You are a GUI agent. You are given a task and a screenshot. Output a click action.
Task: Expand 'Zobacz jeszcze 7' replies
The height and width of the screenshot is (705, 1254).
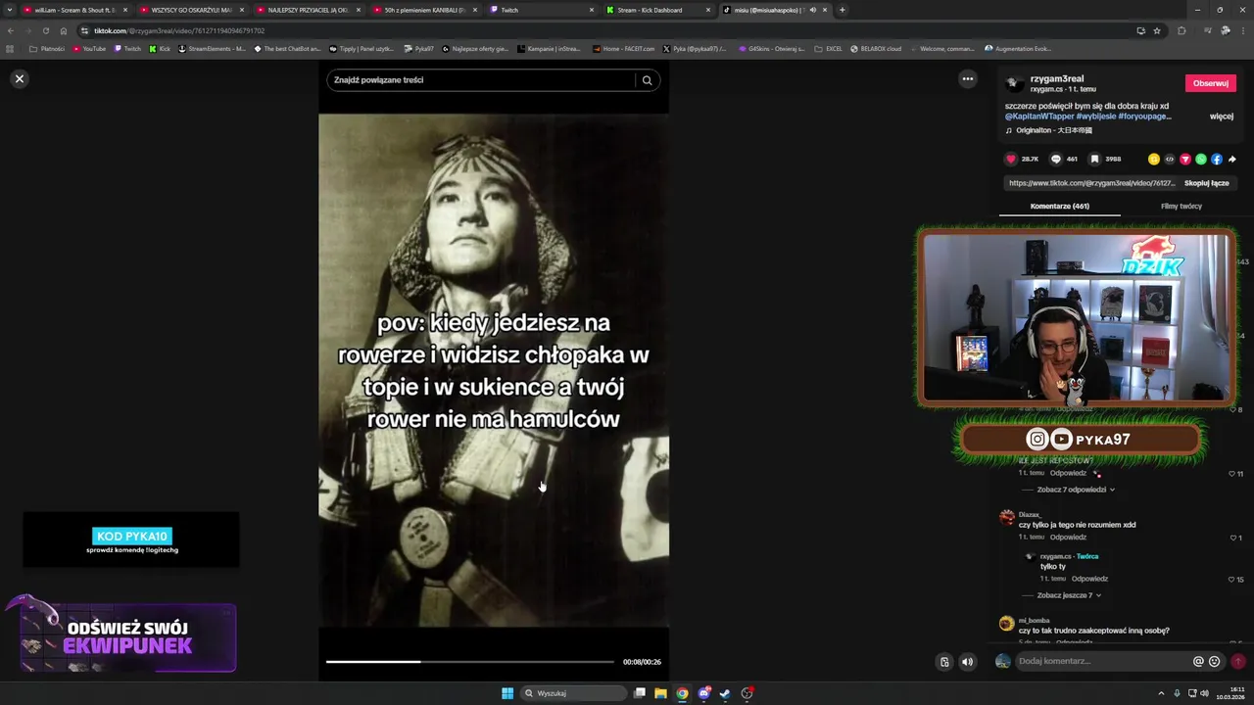pos(1068,595)
